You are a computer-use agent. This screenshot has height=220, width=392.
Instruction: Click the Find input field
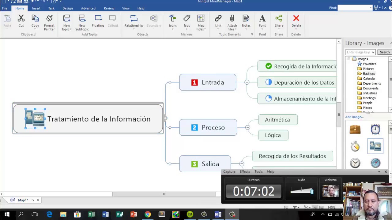pyautogui.click(x=353, y=8)
